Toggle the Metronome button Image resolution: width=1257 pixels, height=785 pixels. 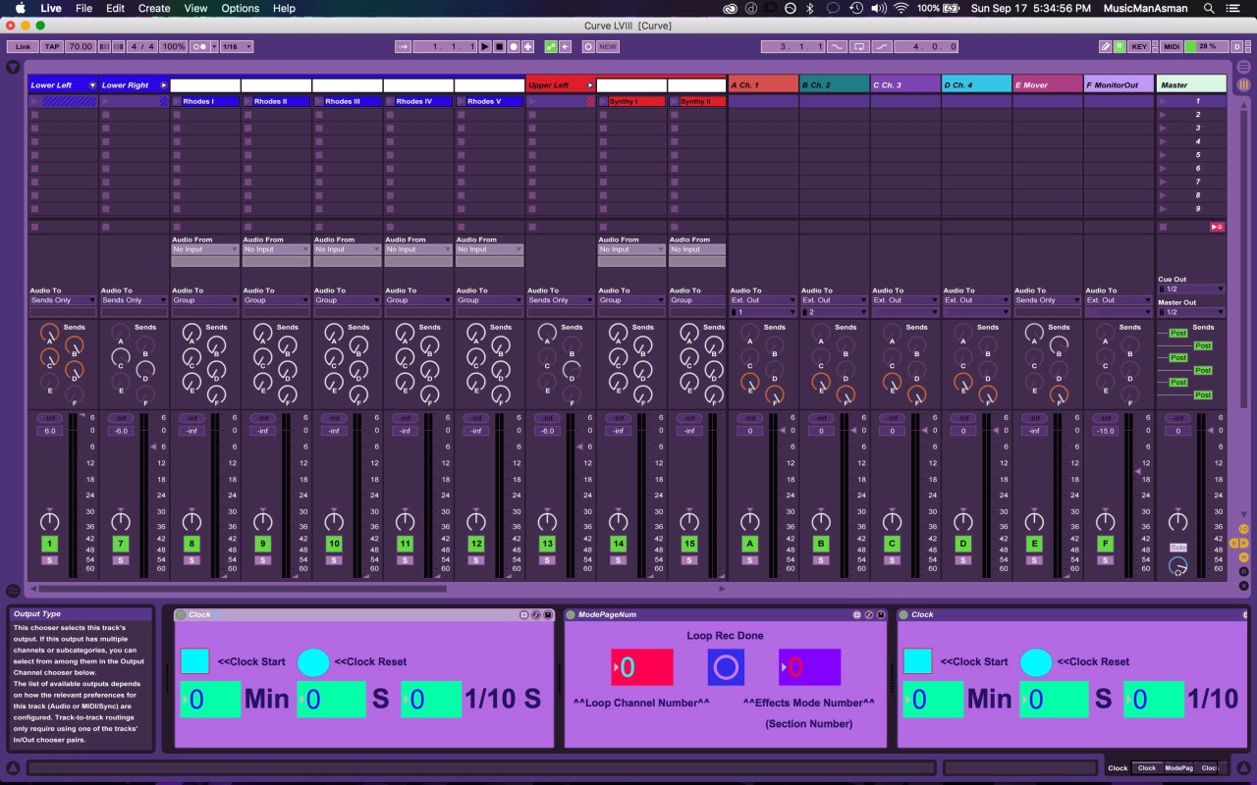coord(200,46)
